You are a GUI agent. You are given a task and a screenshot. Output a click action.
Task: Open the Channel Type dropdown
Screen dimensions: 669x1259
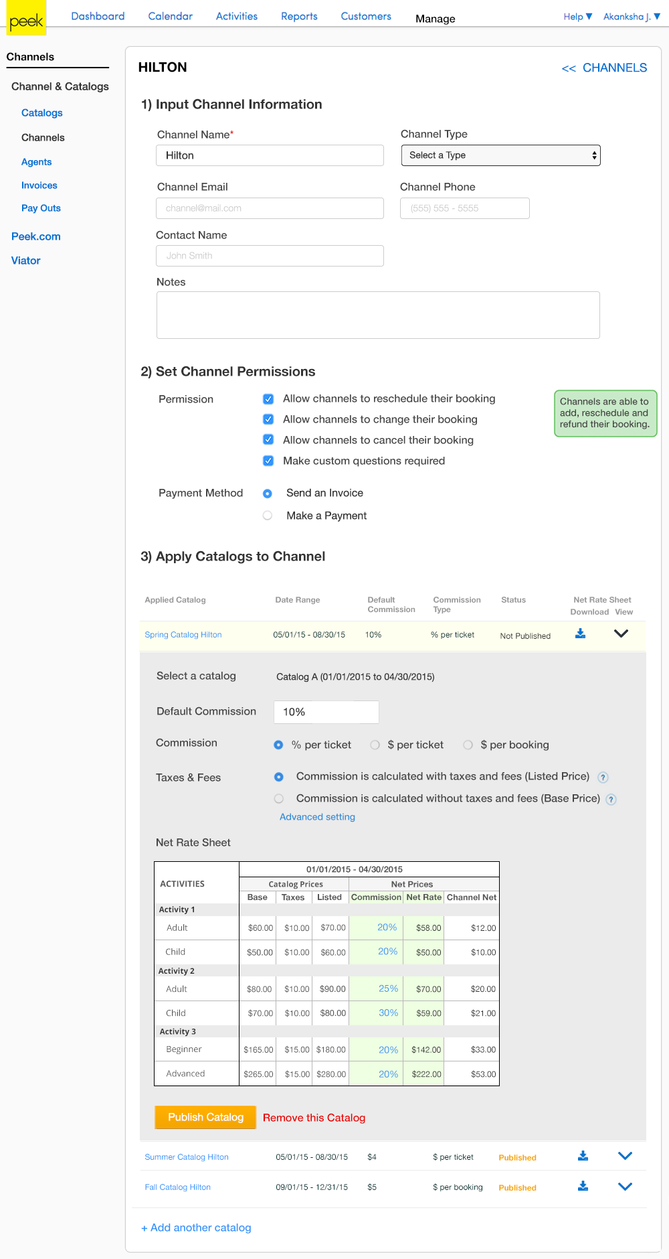[x=500, y=155]
